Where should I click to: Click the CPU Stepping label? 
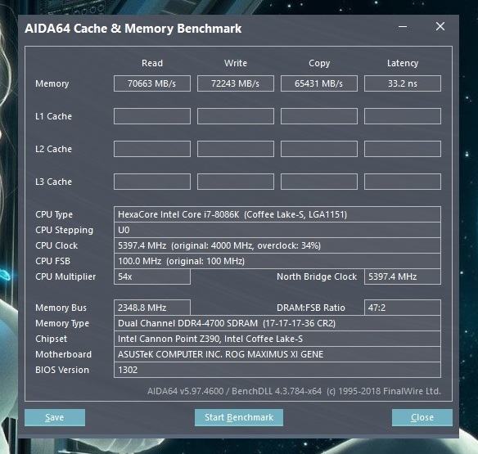click(65, 230)
